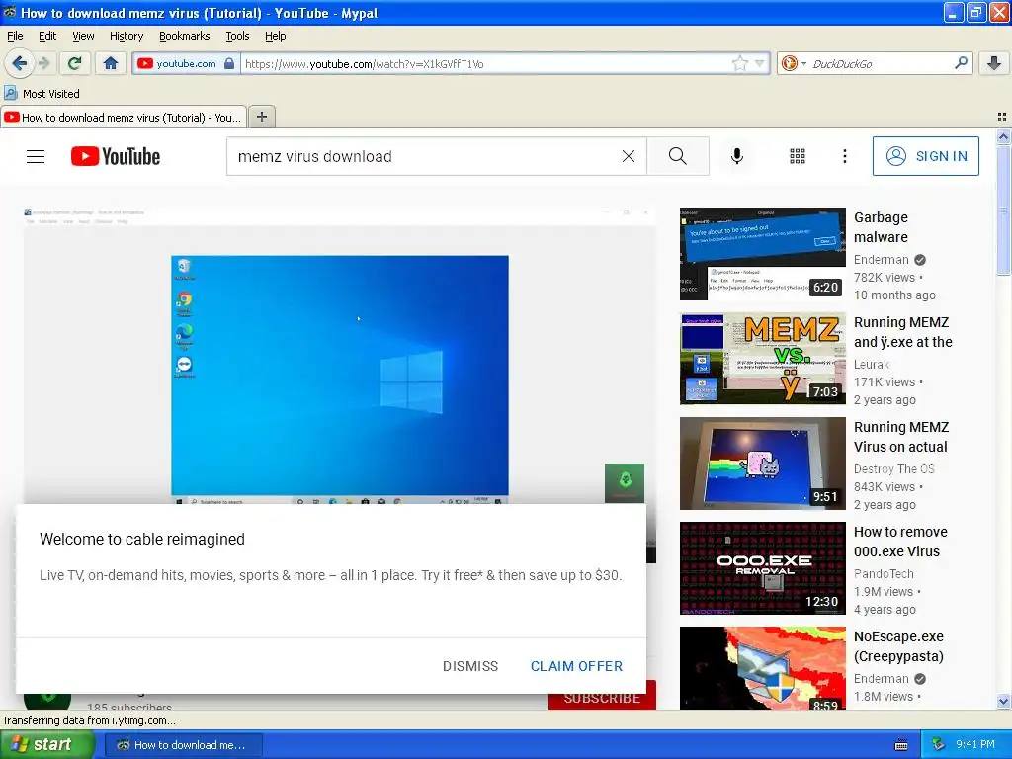Viewport: 1012px width, 759px height.
Task: Click the Garbage malware video title
Action: (x=881, y=227)
